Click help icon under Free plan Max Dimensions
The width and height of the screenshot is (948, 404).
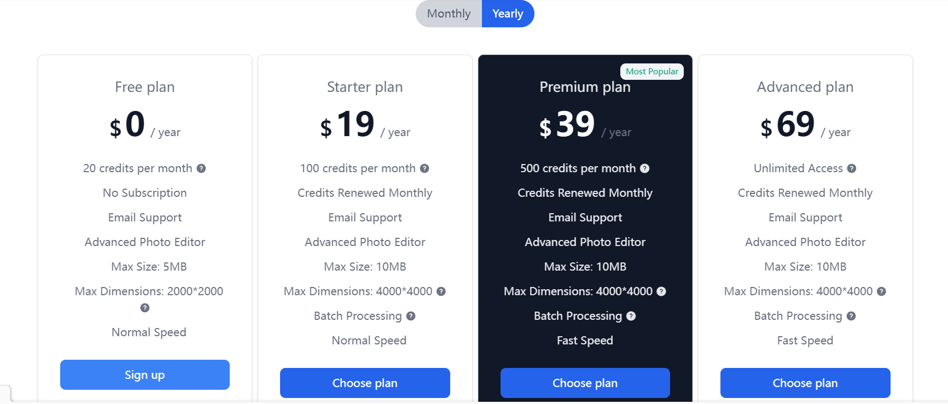(145, 308)
